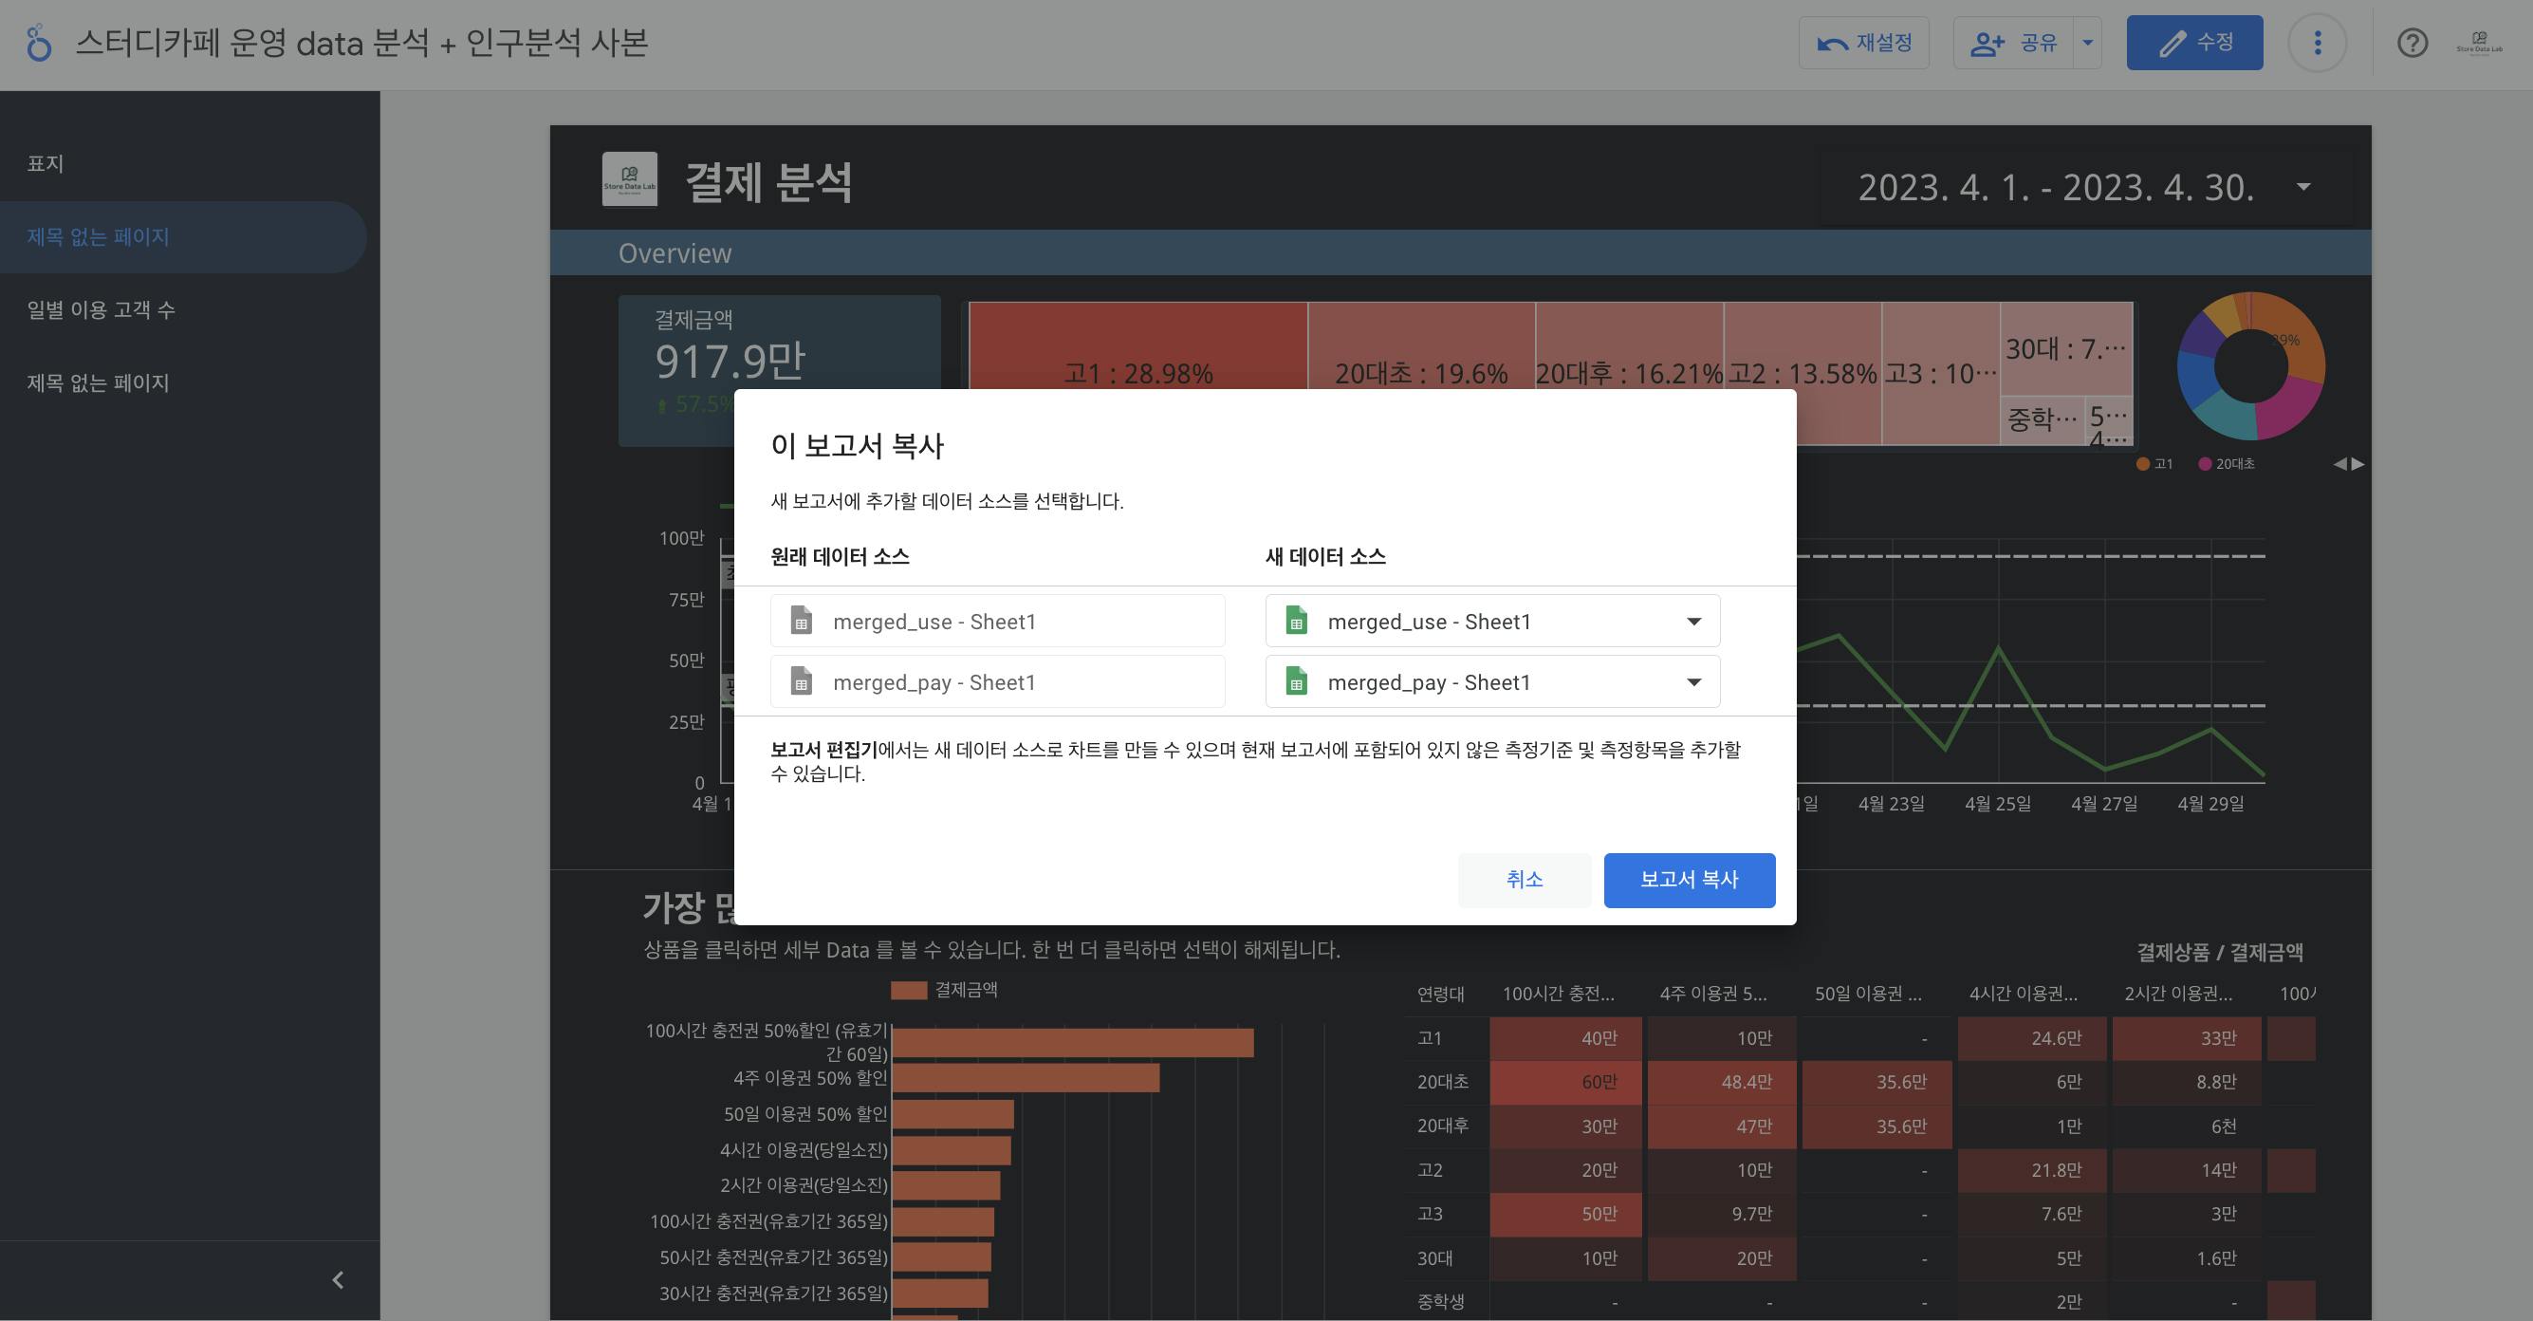Click the gray sheet icon beside original merged_pay
The width and height of the screenshot is (2533, 1321).
point(802,682)
